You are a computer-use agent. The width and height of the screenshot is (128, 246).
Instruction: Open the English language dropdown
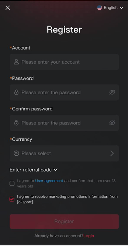(x=110, y=8)
